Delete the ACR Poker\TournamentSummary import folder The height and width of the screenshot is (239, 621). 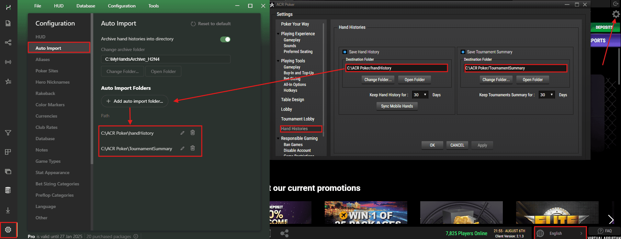[x=193, y=148]
